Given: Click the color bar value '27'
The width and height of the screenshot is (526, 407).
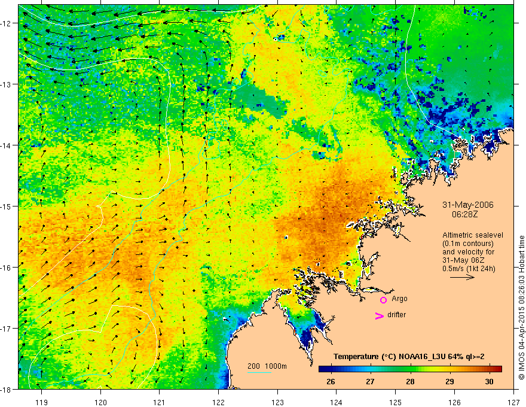Looking at the screenshot, I should pyautogui.click(x=370, y=381).
